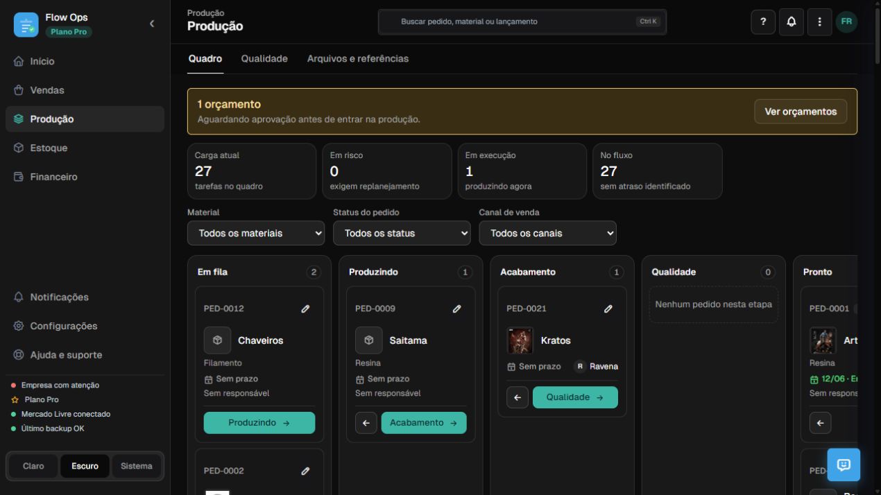Screen dimensions: 881x495
Task: Click the Plano Pro badge
Action: point(69,32)
